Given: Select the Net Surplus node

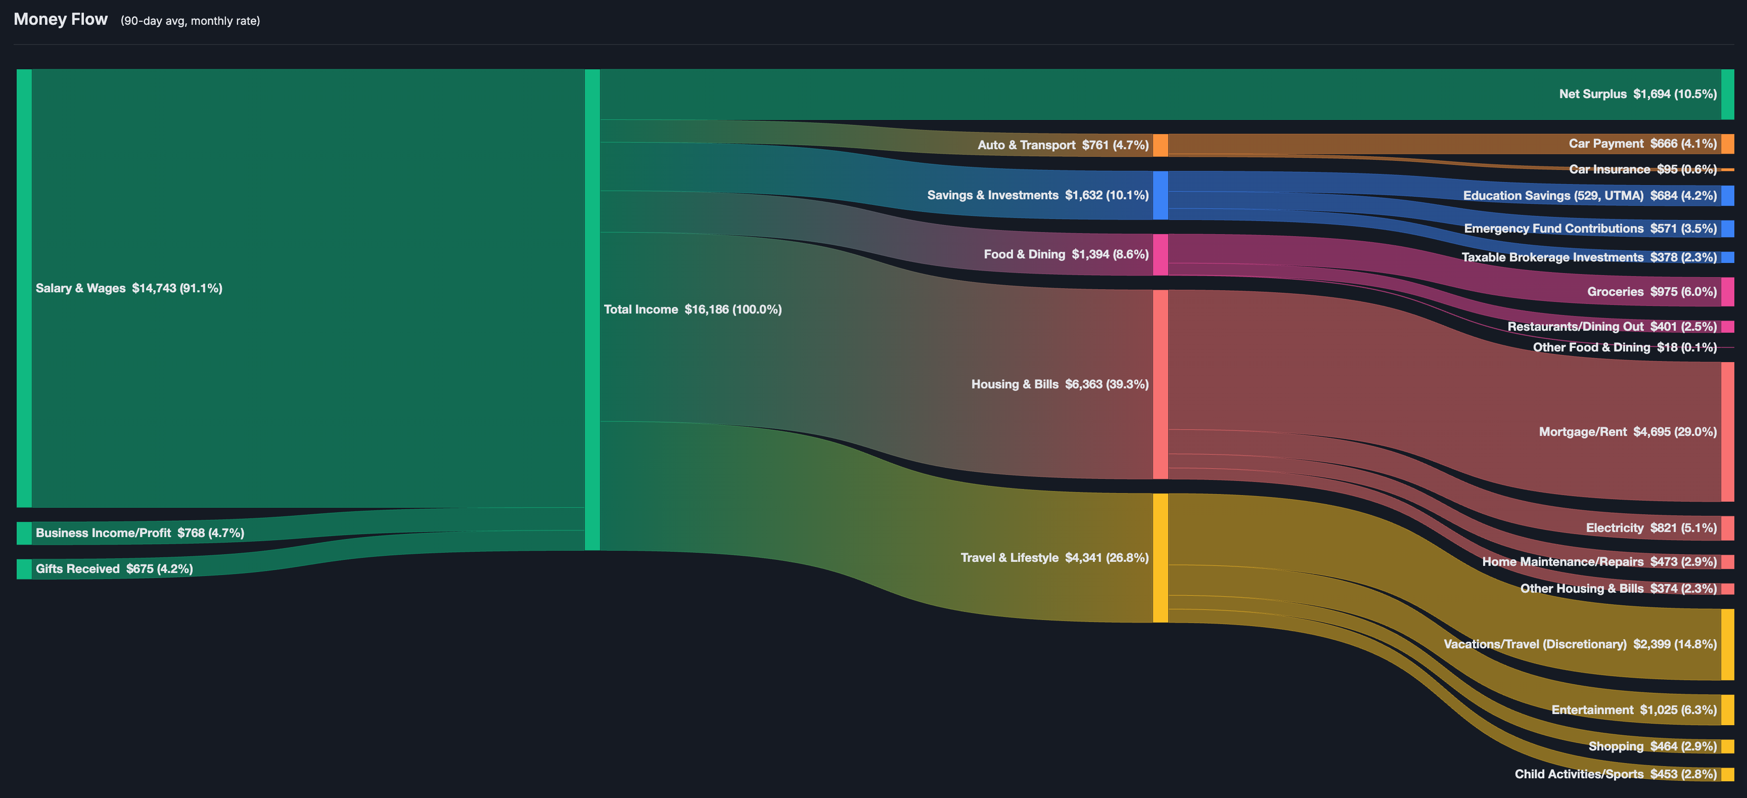Looking at the screenshot, I should click(1728, 95).
